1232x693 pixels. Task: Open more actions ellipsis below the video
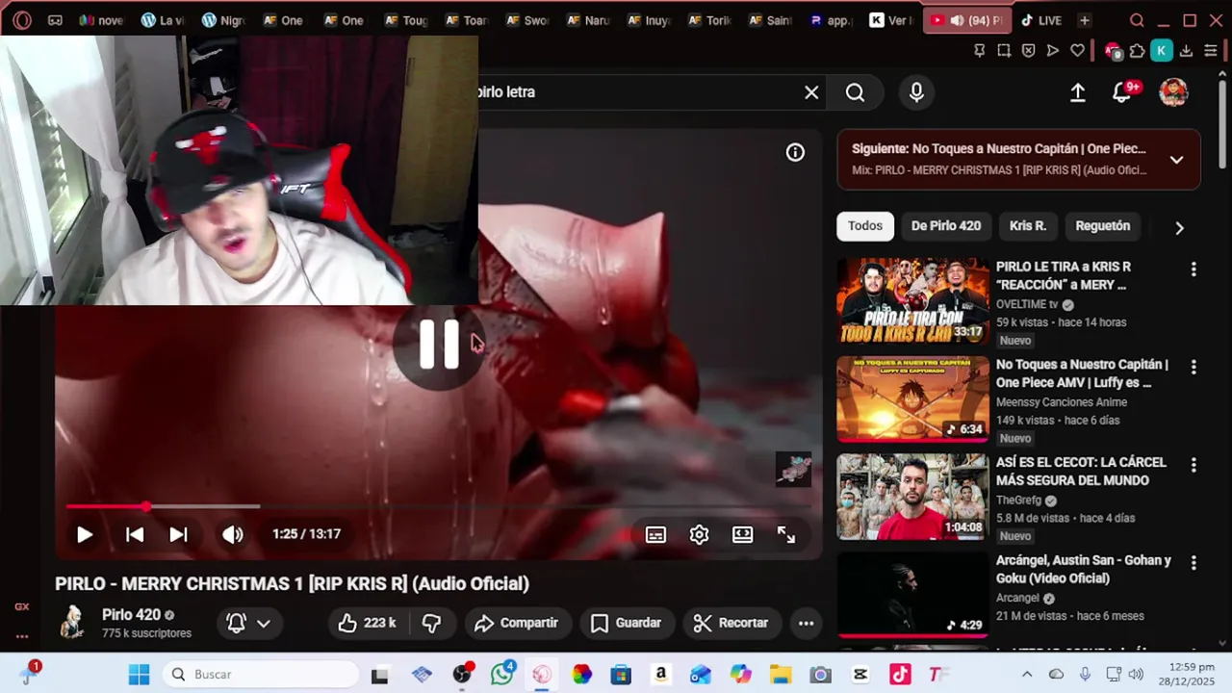point(807,623)
